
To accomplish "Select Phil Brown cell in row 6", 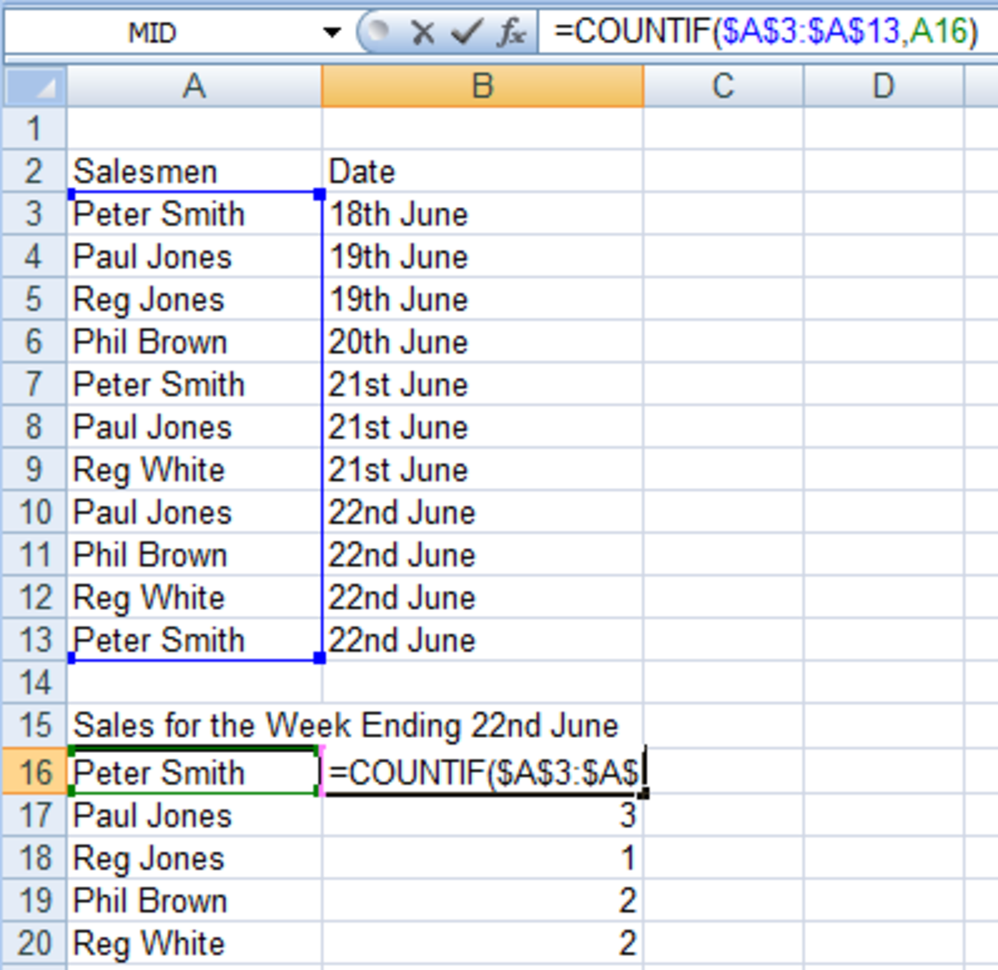I will pos(194,342).
